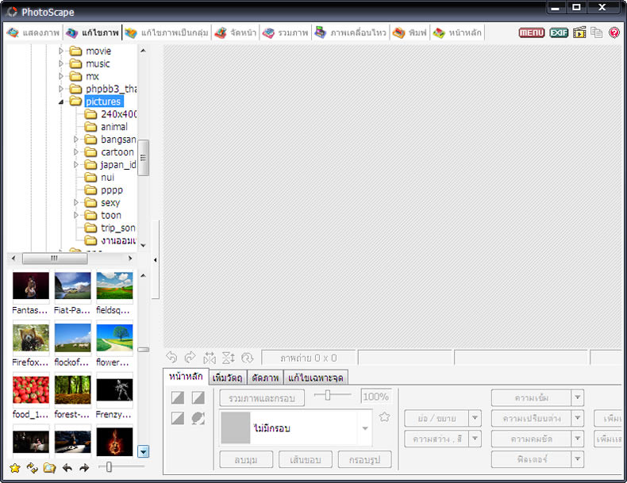The height and width of the screenshot is (483, 627).
Task: Collapse the side panel arrow
Action: pyautogui.click(x=155, y=260)
